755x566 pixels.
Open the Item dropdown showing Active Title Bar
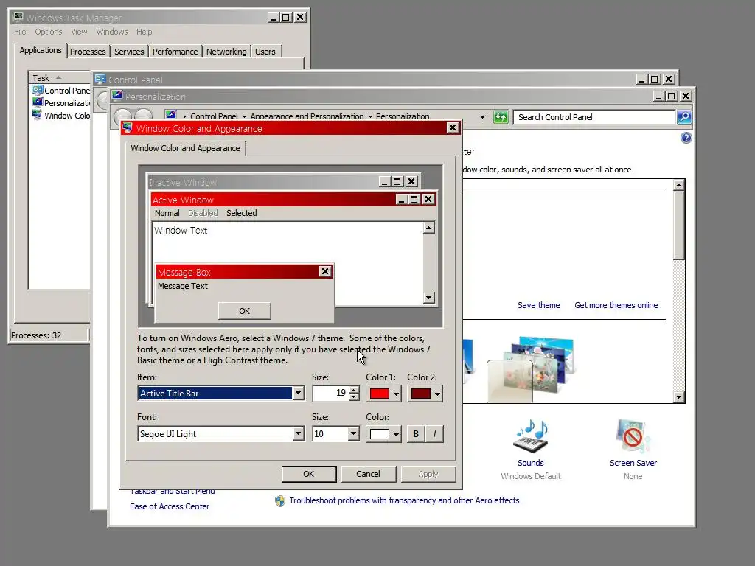[298, 394]
